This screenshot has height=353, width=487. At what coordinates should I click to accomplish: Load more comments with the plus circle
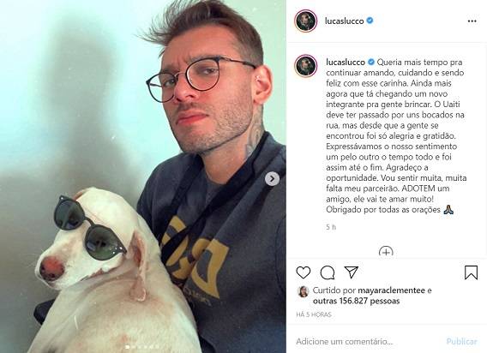[x=386, y=252]
